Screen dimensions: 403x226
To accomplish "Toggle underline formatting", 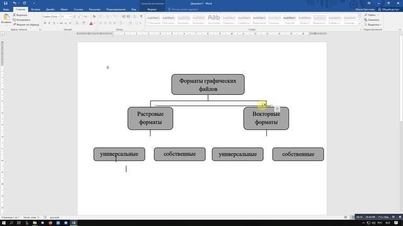I will (54, 23).
